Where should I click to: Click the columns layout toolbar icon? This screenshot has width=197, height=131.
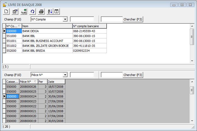point(56,11)
